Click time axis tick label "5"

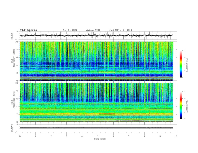pos(98,136)
